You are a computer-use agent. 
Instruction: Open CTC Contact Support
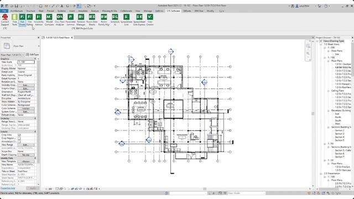coord(5,20)
